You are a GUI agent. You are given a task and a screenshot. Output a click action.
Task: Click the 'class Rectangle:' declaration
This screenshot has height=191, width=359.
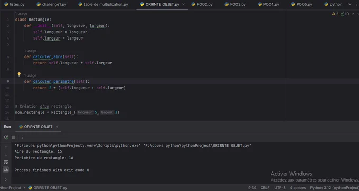33,20
